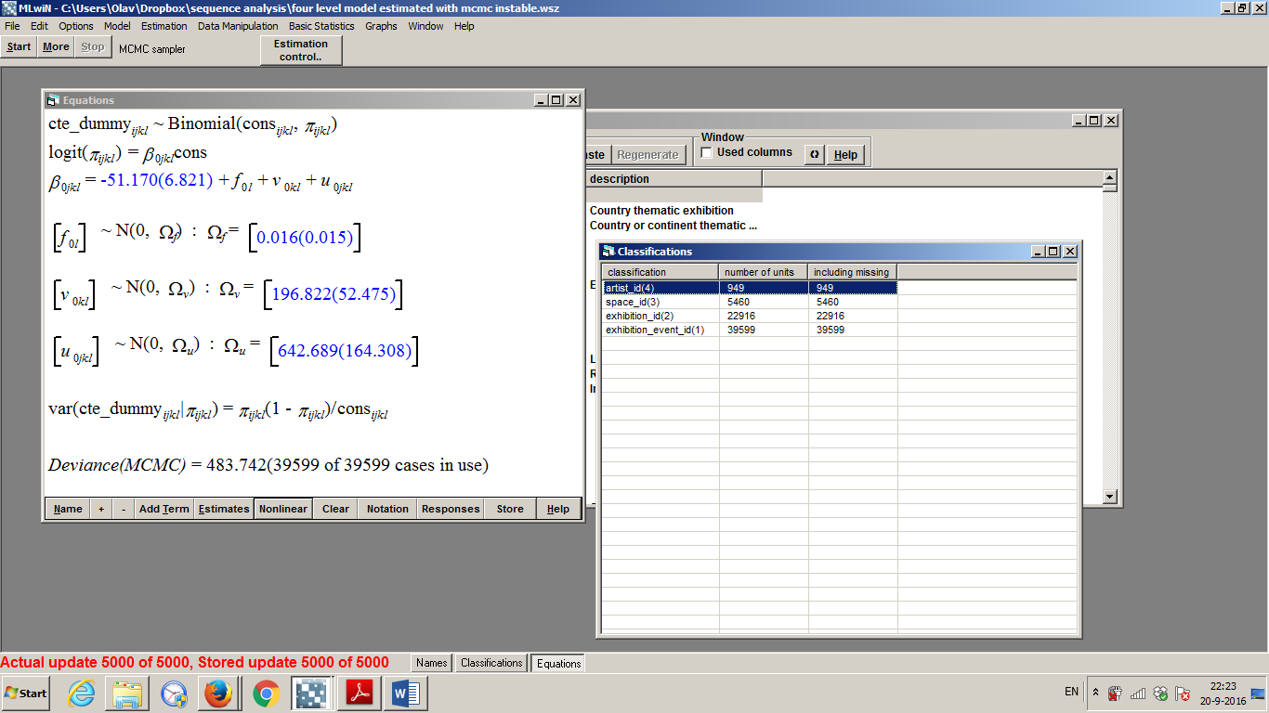Click the More button in the toolbar
The width and height of the screenshot is (1269, 713).
[56, 46]
